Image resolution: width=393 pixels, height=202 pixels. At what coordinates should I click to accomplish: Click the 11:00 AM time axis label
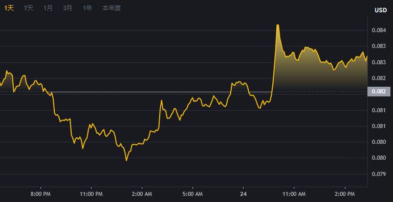294,194
